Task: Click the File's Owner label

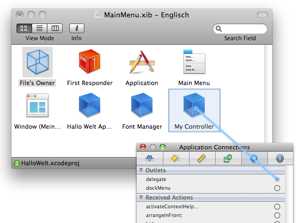Action: click(37, 83)
